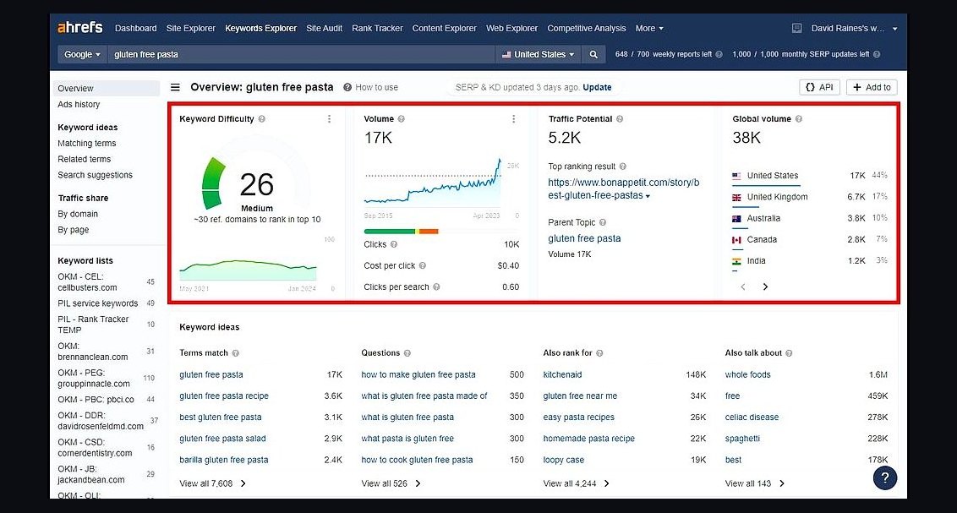Click help icon beside Also rank for
This screenshot has height=513, width=957.
click(599, 353)
